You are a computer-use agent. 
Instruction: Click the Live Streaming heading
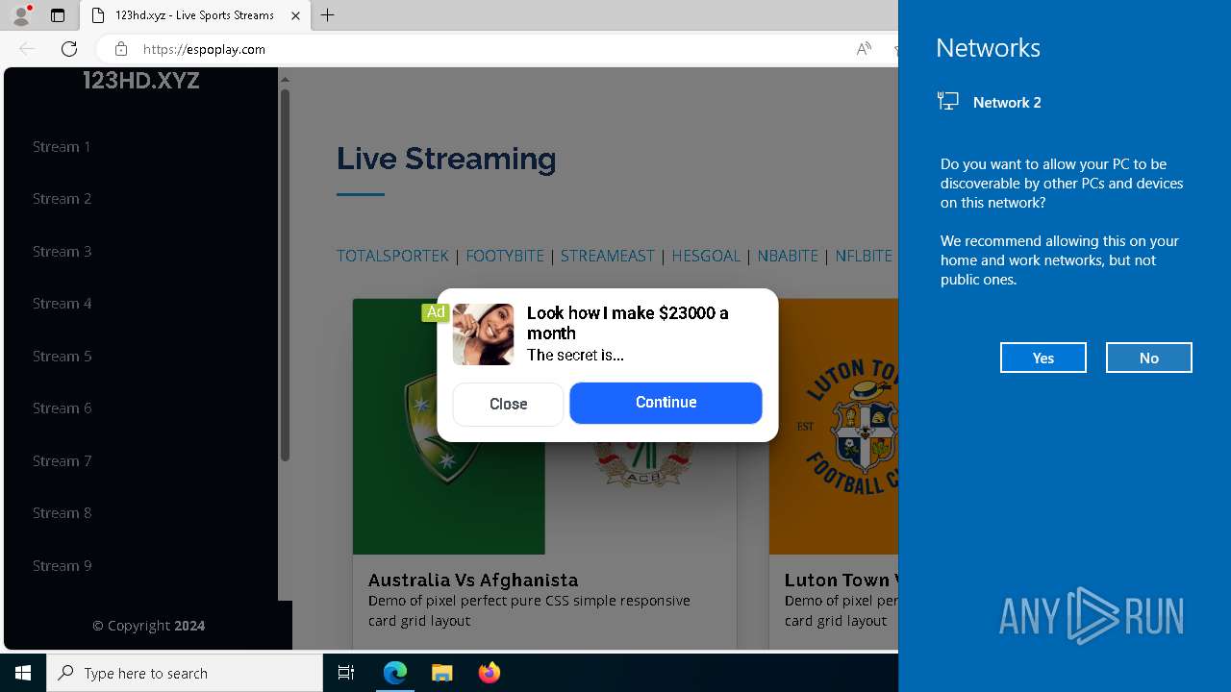click(x=446, y=159)
